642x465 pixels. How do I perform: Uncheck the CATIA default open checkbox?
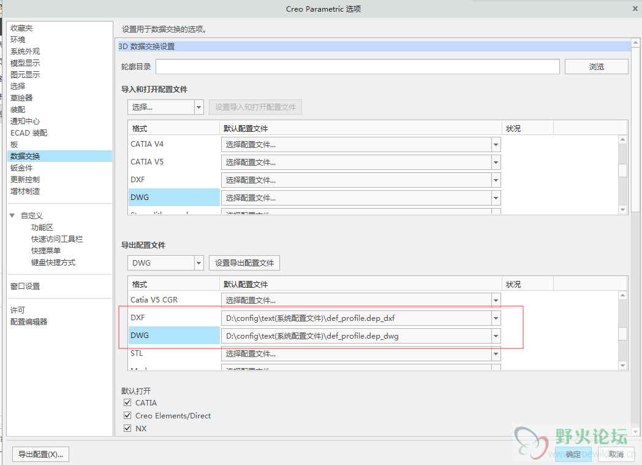(x=127, y=402)
